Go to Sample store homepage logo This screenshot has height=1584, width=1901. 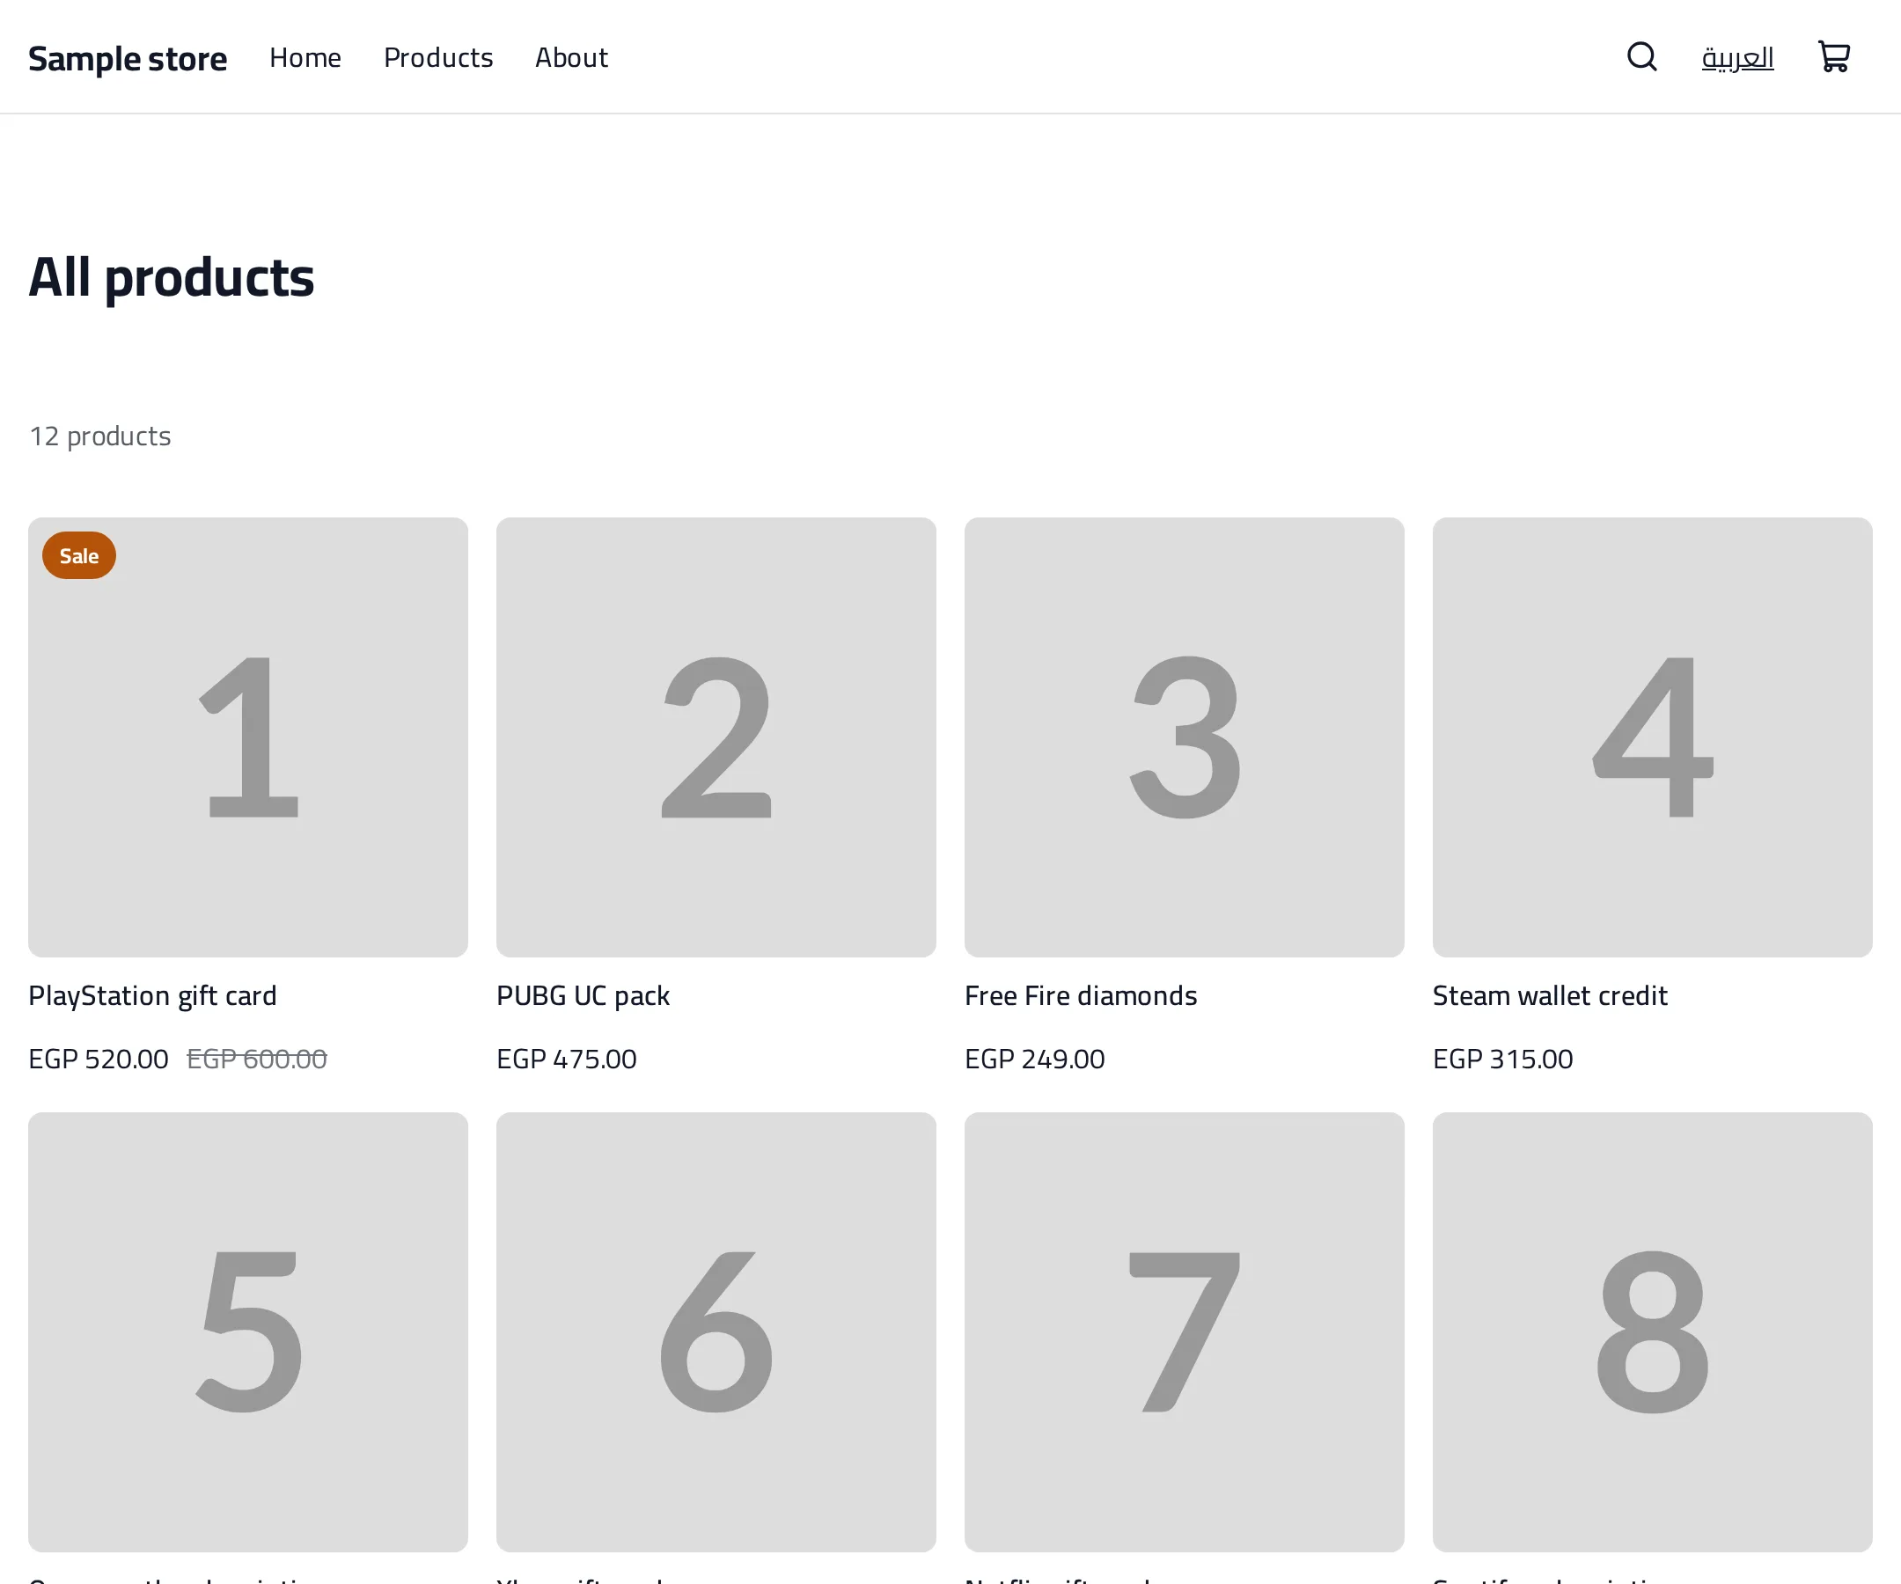click(128, 58)
